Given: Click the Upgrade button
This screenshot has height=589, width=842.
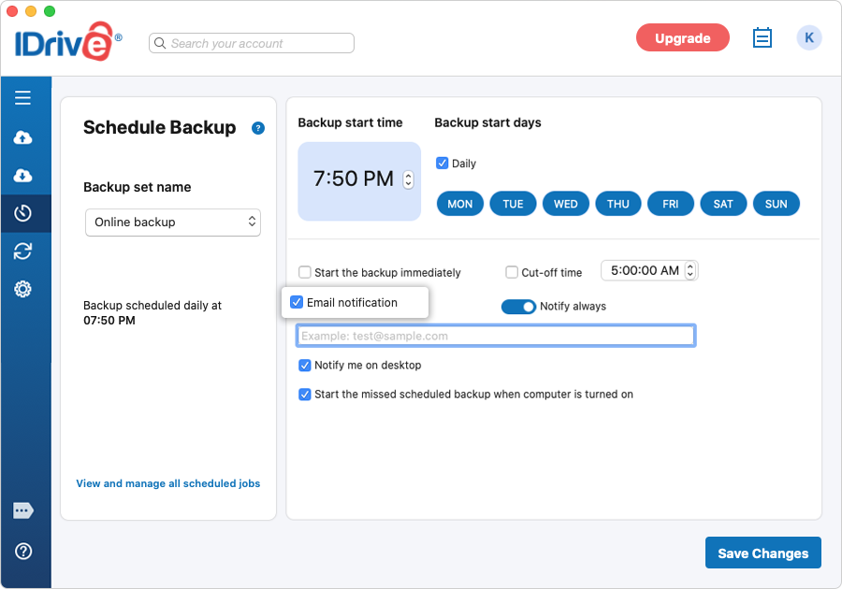Looking at the screenshot, I should click(x=683, y=38).
